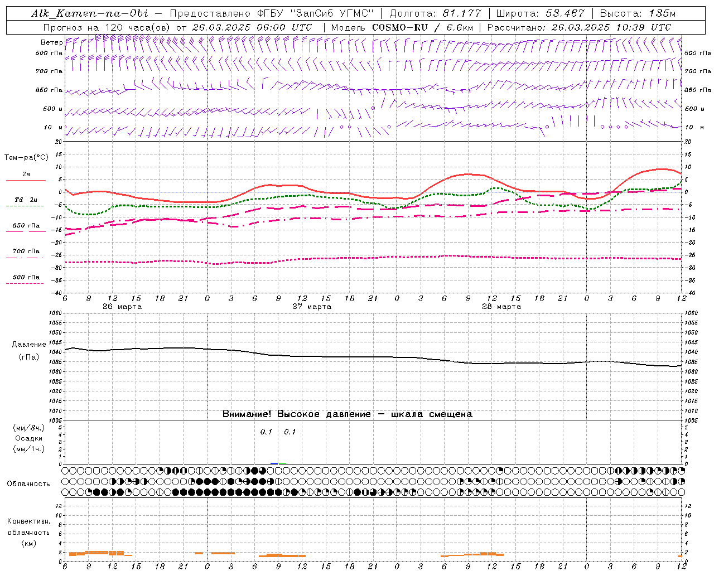Click the (мм/3ч.) precipitation unit label
Image resolution: width=714 pixels, height=571 pixels.
pos(29,428)
